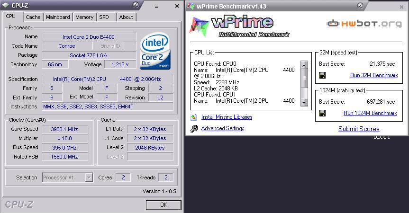Screen dimensions: 409x213
Task: Click the Technology value 65 nm
Action: click(55, 64)
